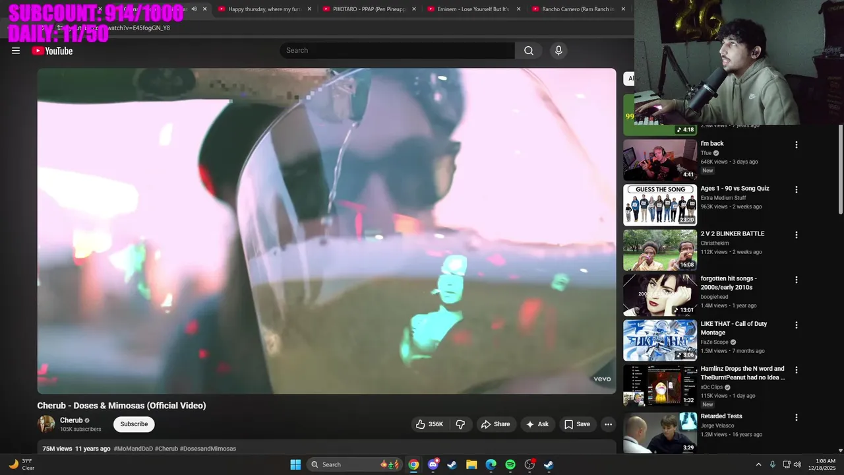Close the Eminem - Lose Yourself tab
Viewport: 844px width, 475px height.
click(x=519, y=9)
